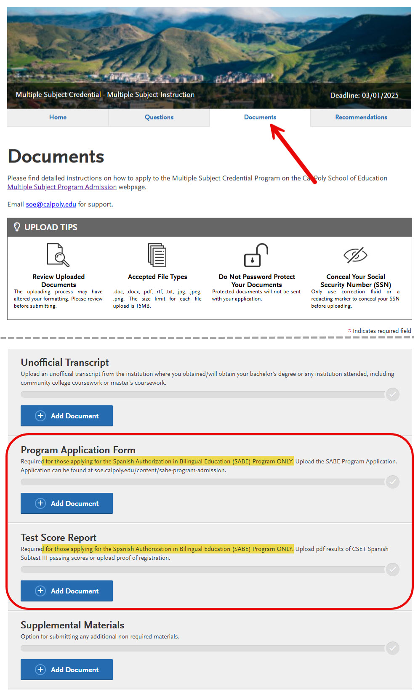Click the soe@calpoly.edu email link
The height and width of the screenshot is (697, 418).
click(x=51, y=205)
